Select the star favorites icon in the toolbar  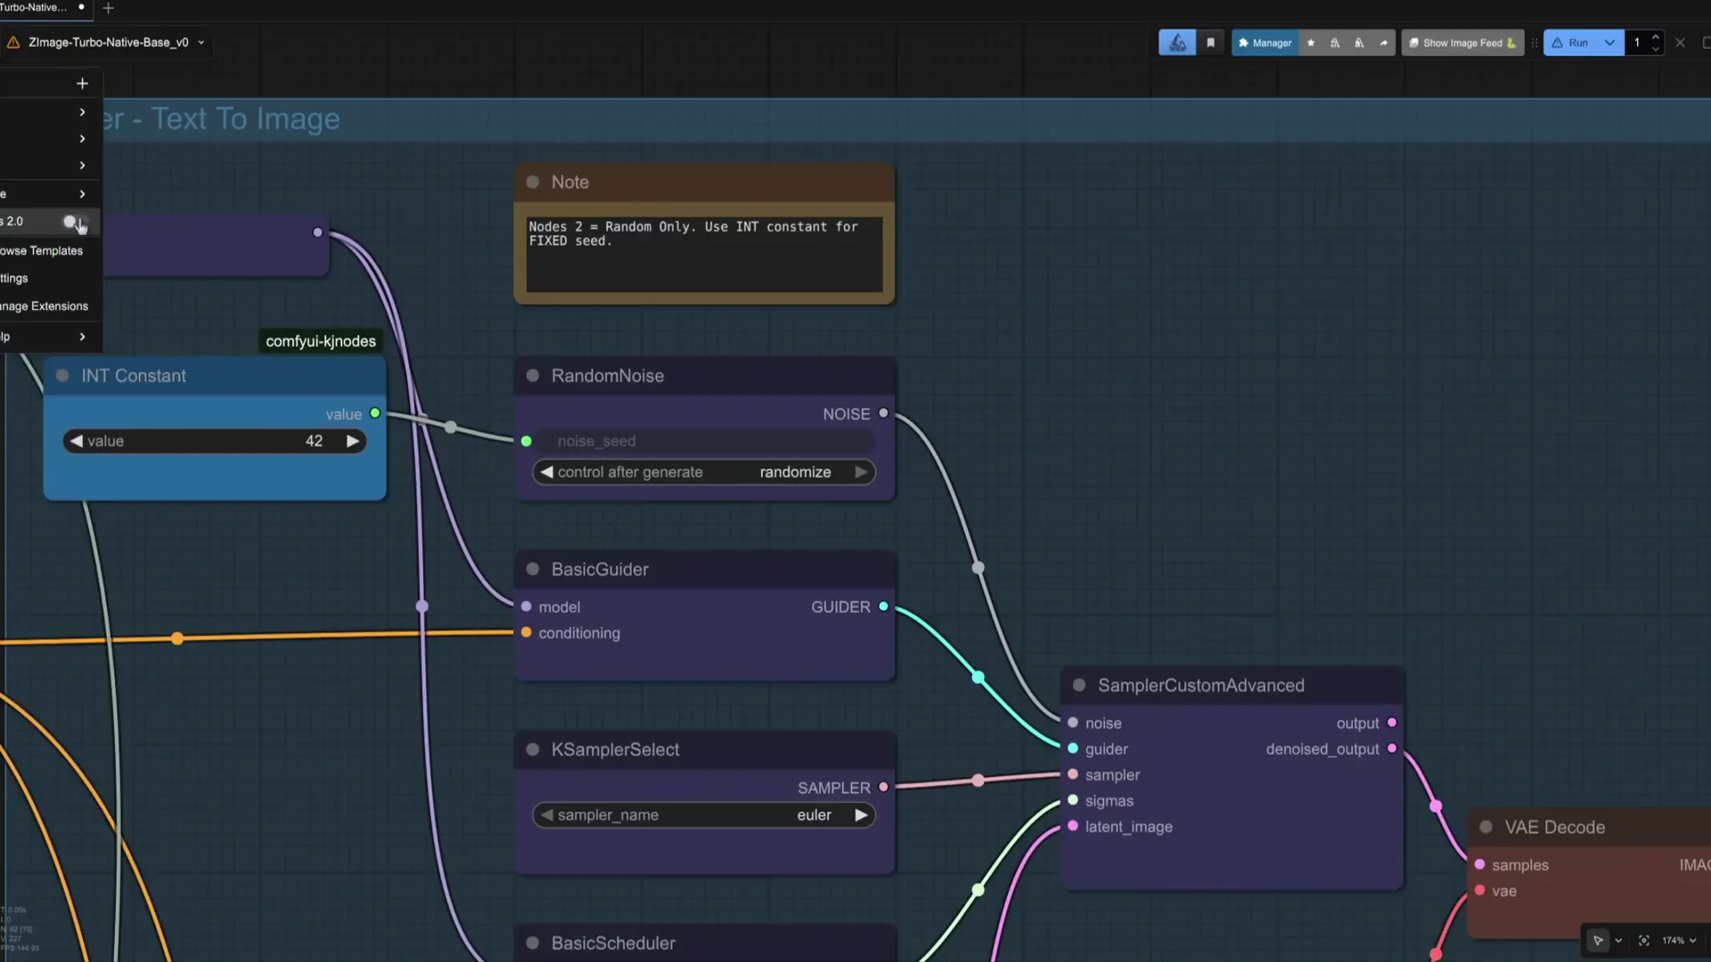[x=1311, y=42]
